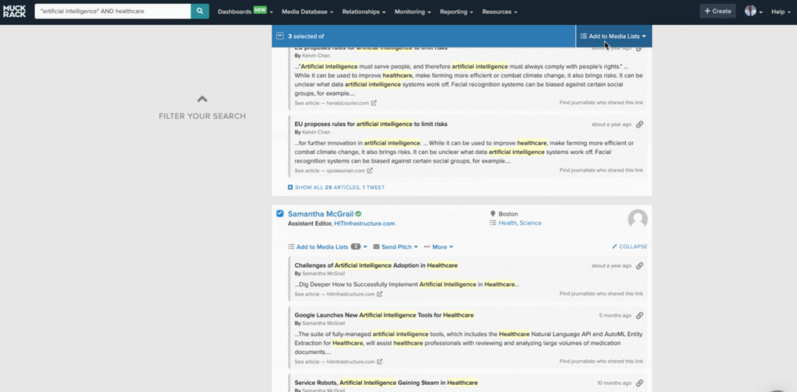Click the Muck Rack logo
The height and width of the screenshot is (392, 797).
pyautogui.click(x=14, y=11)
